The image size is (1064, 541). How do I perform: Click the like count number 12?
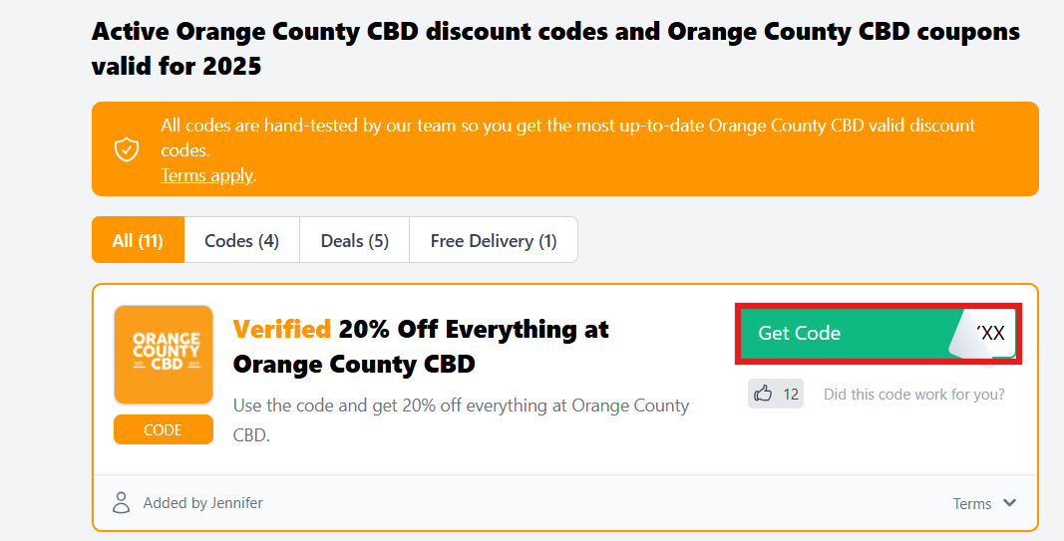click(791, 395)
